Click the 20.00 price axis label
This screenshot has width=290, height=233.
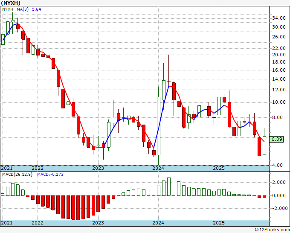click(x=279, y=55)
